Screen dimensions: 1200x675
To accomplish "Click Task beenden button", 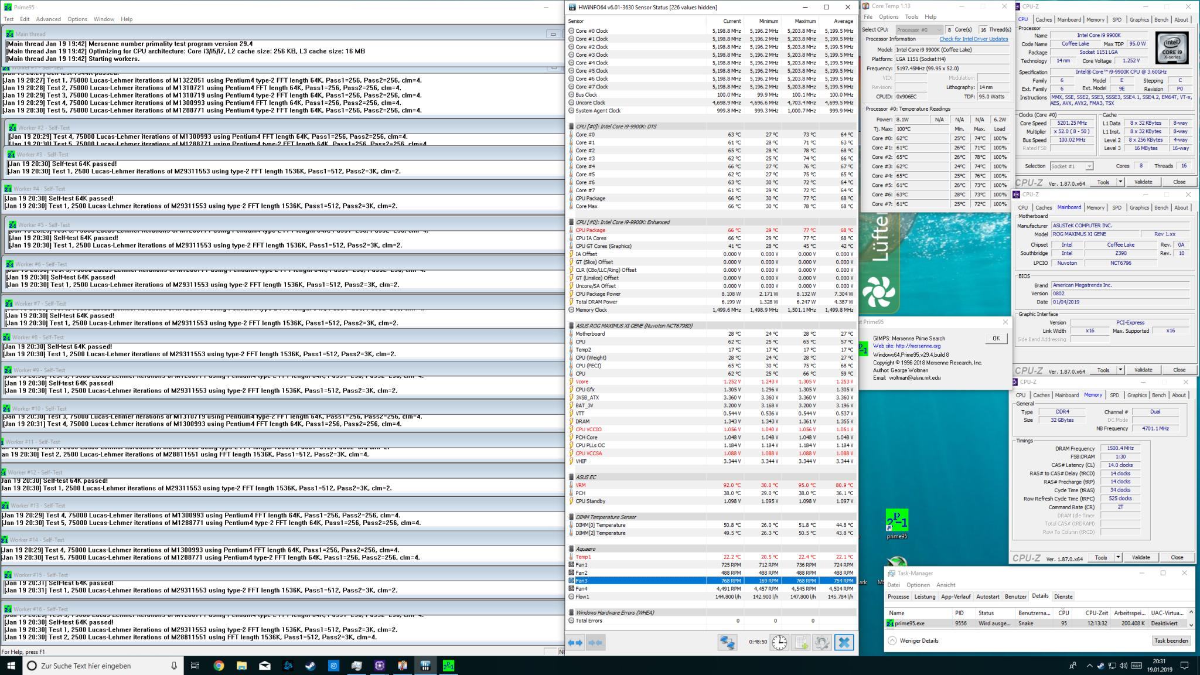I will [1171, 640].
